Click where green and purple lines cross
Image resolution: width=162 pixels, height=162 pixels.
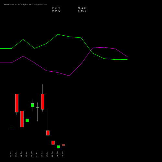[x=91, y=51]
